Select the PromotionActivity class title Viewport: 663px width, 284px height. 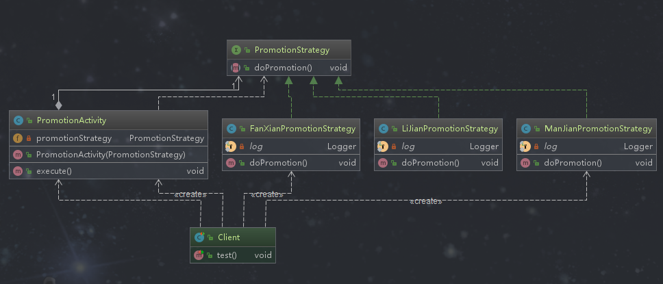[71, 120]
